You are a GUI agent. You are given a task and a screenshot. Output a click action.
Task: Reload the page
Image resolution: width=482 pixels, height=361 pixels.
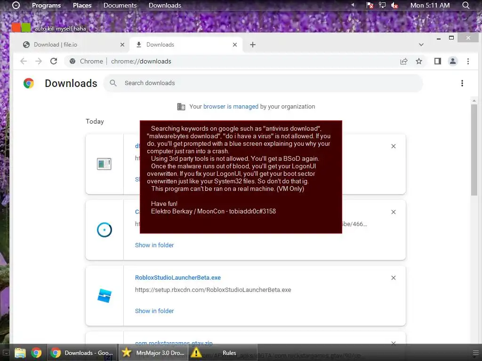[54, 61]
